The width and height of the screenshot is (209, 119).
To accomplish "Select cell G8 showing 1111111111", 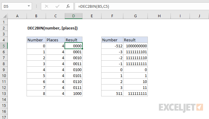I will click(x=135, y=64).
